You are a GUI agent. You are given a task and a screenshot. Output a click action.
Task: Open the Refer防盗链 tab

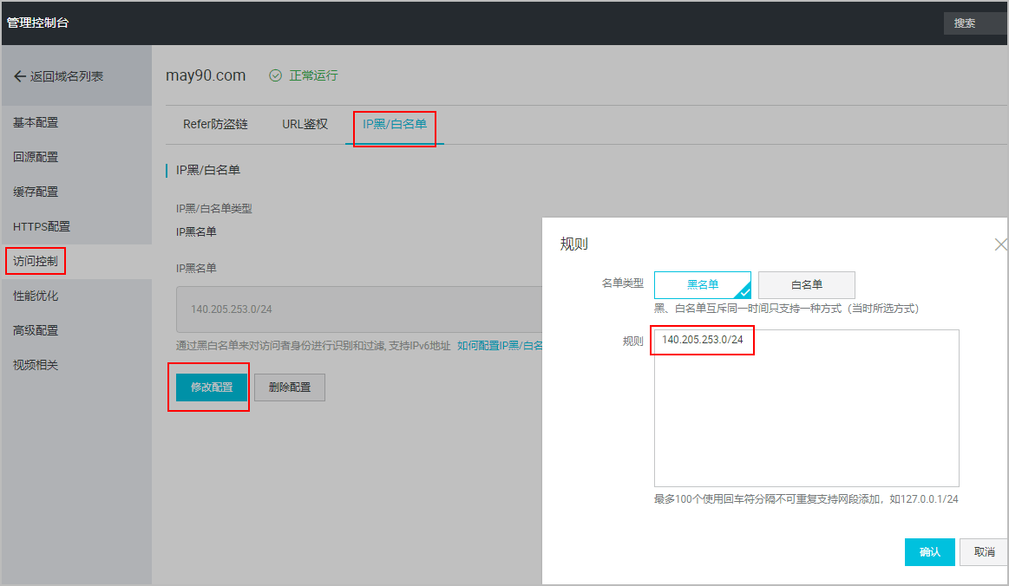coord(215,124)
